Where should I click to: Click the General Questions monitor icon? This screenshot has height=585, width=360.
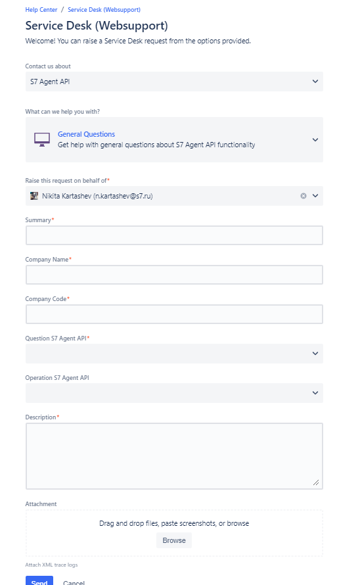pos(42,139)
